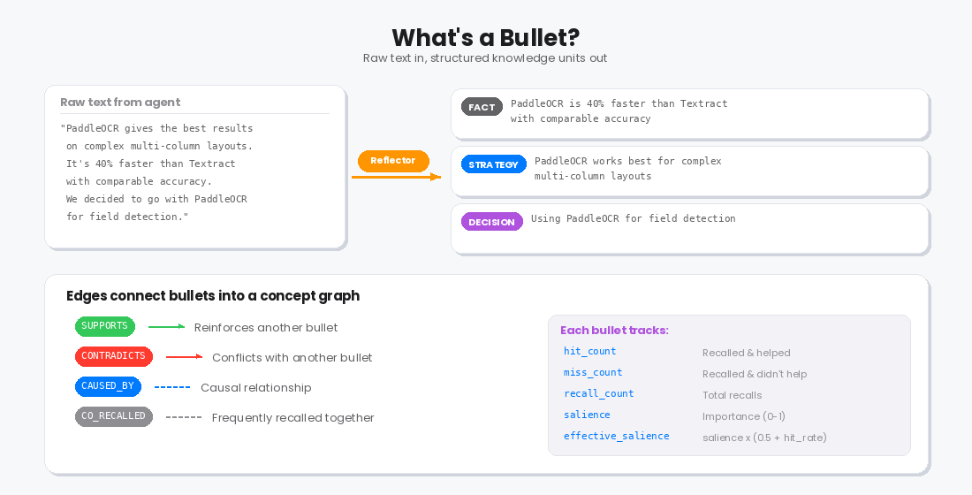Click the quoted line 'It's 40% faster than Textract'
The height and width of the screenshot is (495, 972).
click(x=150, y=164)
